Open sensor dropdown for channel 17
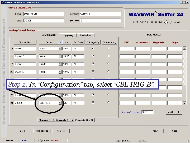Screen dimensions: 190x143 [x=60, y=48]
